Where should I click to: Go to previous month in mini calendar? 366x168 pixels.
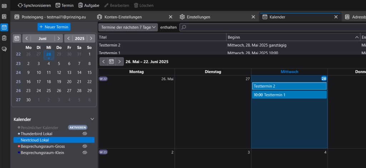click(x=26, y=39)
